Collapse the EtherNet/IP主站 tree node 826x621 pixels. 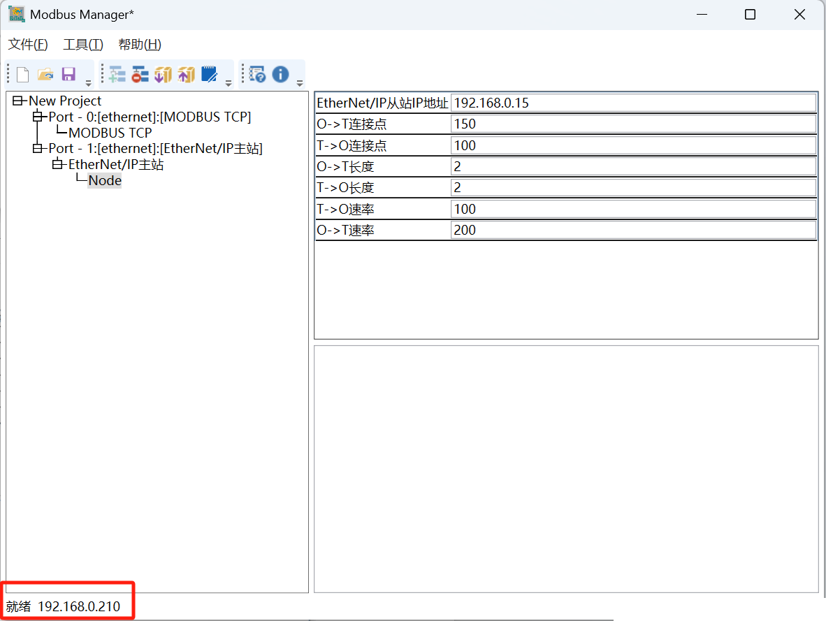click(57, 164)
